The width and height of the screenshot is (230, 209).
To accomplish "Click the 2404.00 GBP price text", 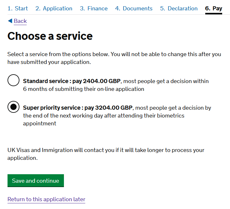I will (x=102, y=81).
